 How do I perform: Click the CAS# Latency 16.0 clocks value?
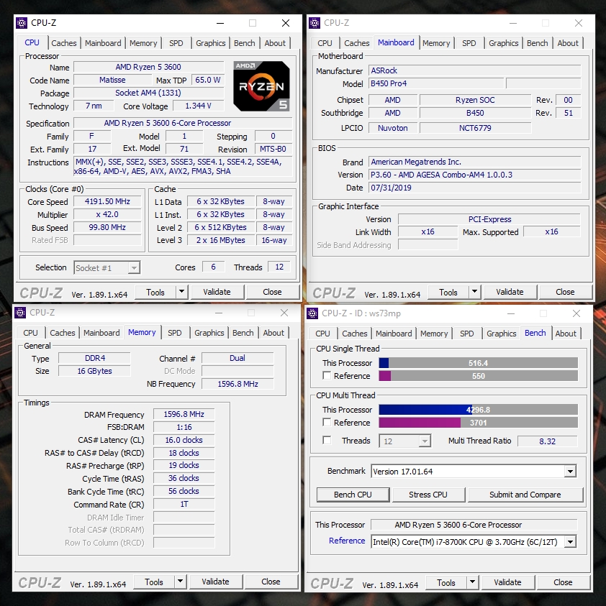click(x=184, y=440)
